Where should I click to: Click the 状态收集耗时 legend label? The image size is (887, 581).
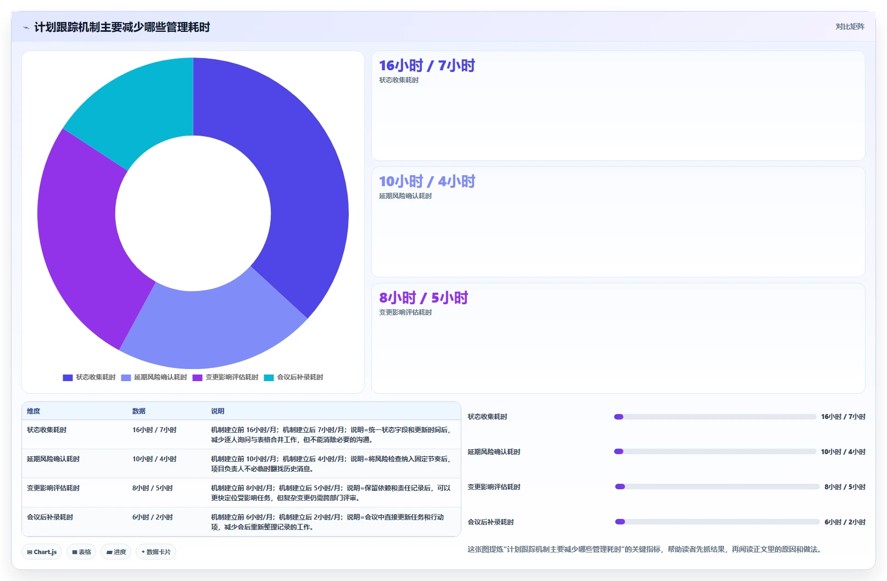[x=96, y=377]
